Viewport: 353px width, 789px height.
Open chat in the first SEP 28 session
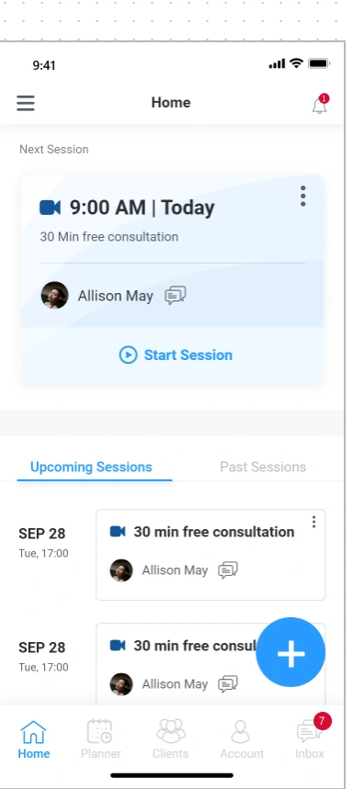coord(228,570)
